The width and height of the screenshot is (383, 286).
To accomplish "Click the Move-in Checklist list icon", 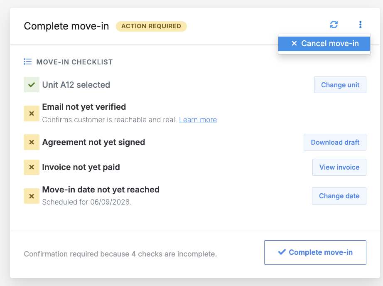I will (27, 62).
